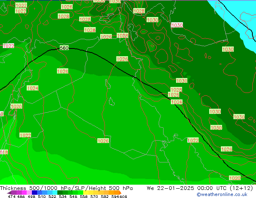Click the legend value 606
The image size is (256, 198).
point(123,196)
